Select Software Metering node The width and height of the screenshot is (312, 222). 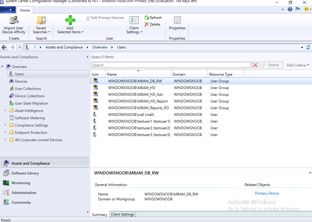(x=30, y=118)
